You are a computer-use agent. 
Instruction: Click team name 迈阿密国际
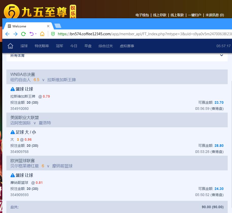pyautogui.click(x=21, y=123)
